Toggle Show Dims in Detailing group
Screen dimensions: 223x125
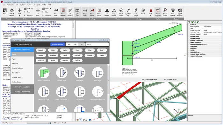(x=85, y=12)
